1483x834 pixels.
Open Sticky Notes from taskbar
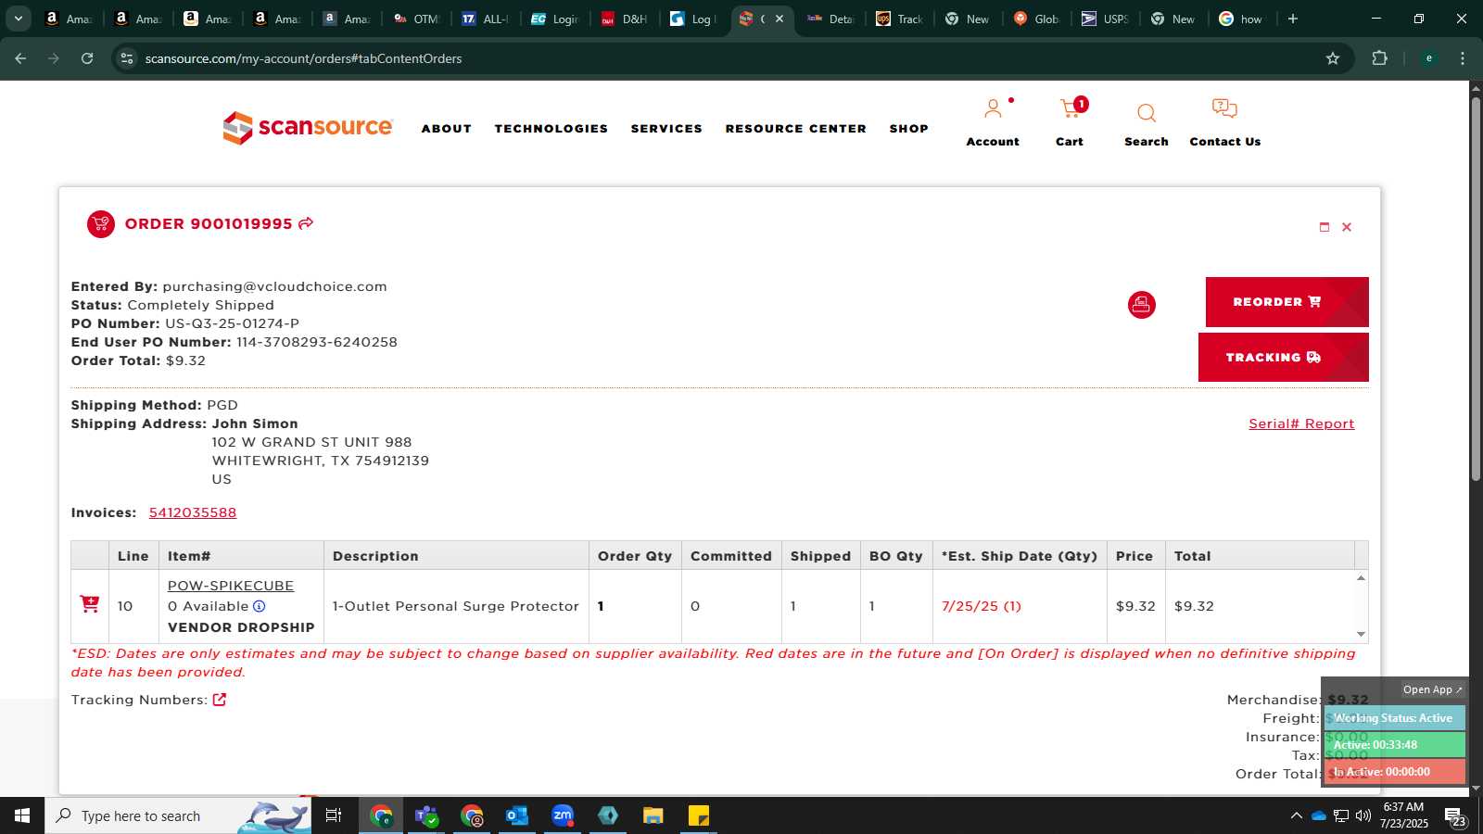tap(699, 815)
